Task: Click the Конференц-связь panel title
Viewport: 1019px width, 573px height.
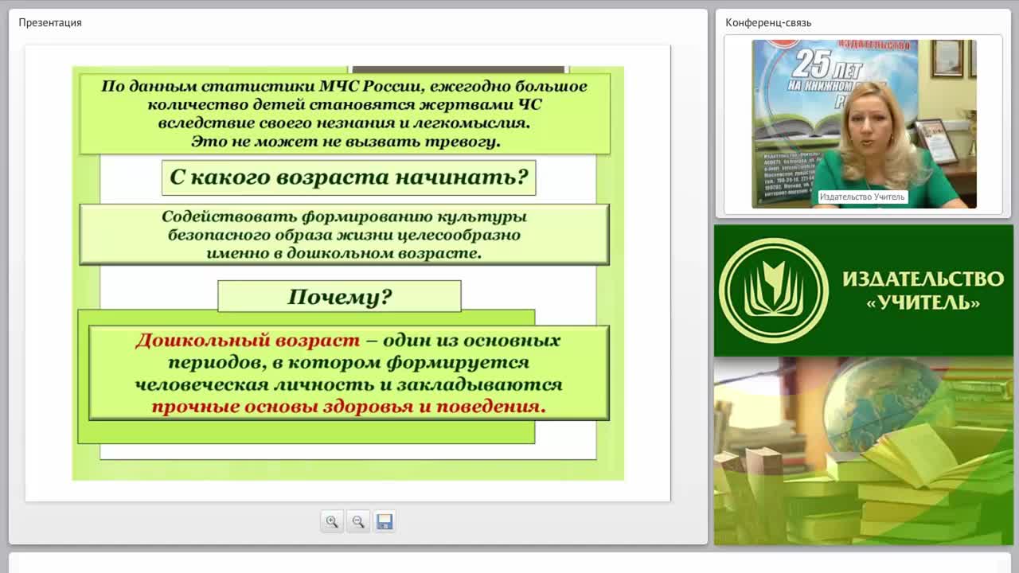Action: point(768,22)
